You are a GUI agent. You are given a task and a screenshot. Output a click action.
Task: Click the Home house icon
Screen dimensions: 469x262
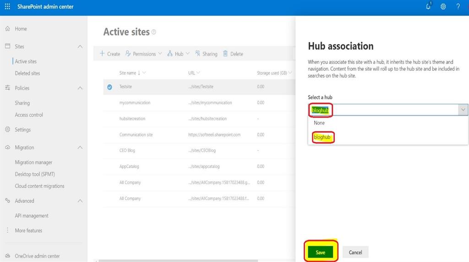point(7,29)
